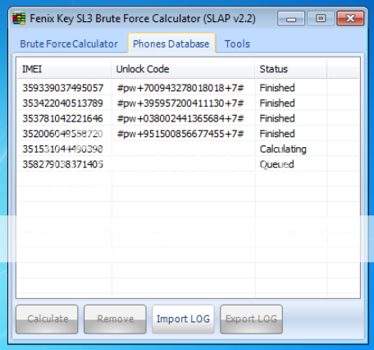The width and height of the screenshot is (374, 350).
Task: Select IMEI 358279038371405 row
Action: click(x=188, y=164)
